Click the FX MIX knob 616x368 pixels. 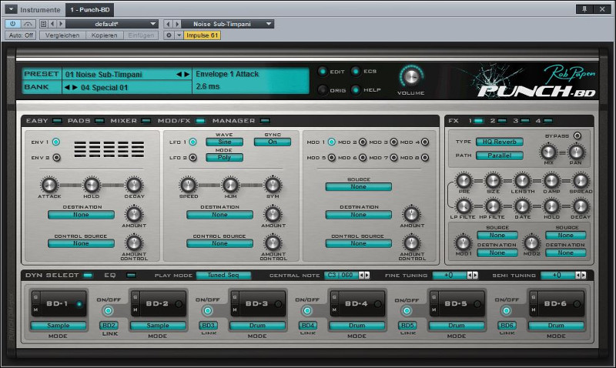click(548, 152)
